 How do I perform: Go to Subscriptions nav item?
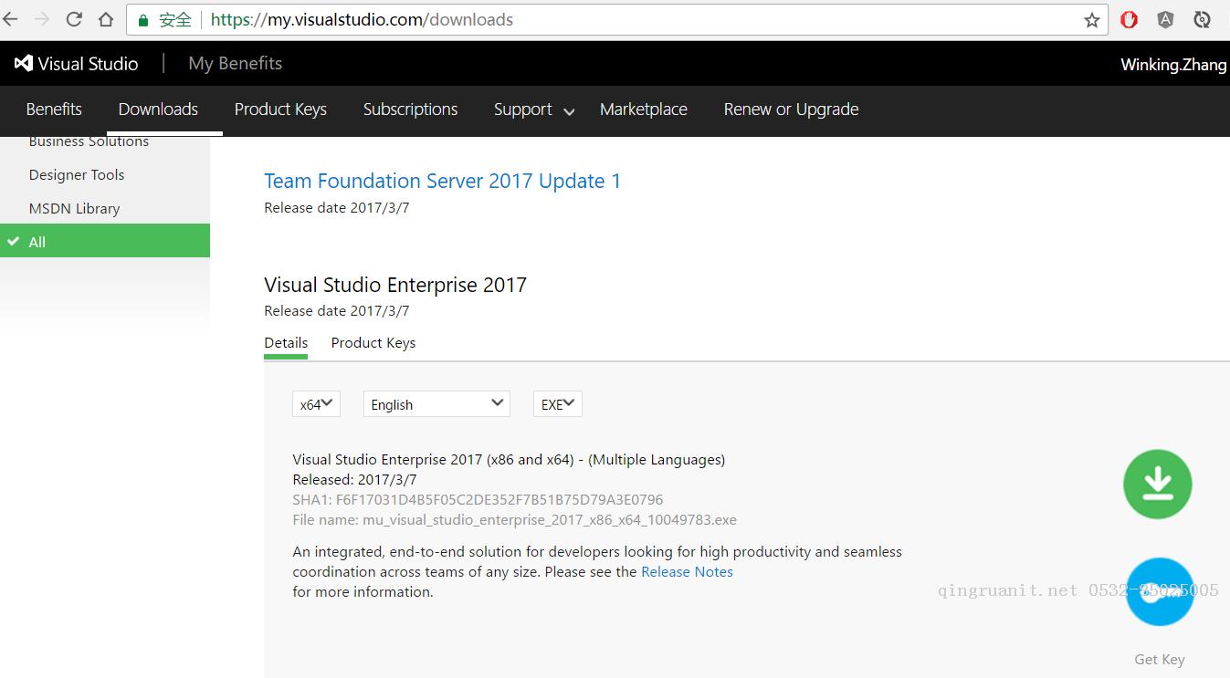tap(410, 110)
